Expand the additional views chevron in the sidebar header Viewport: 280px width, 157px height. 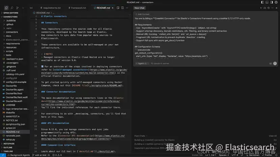point(23,8)
